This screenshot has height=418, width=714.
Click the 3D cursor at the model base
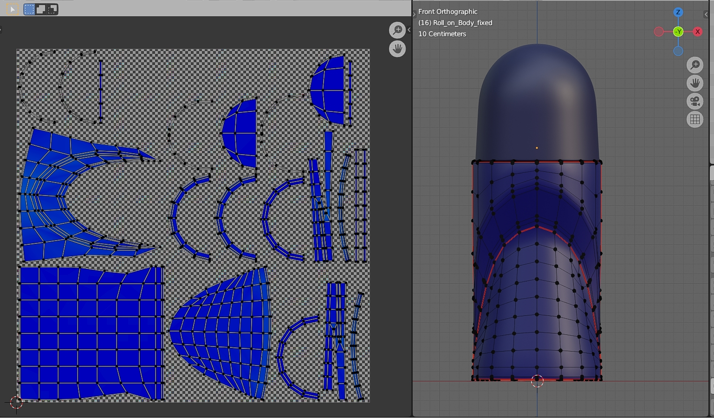click(x=537, y=381)
